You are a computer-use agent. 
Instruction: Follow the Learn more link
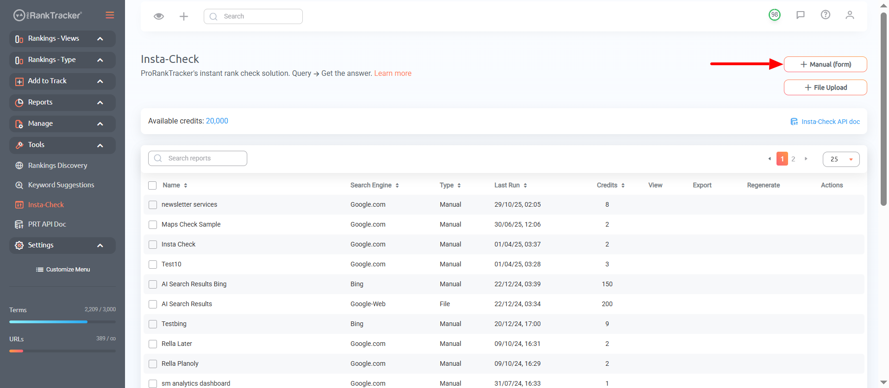point(393,74)
